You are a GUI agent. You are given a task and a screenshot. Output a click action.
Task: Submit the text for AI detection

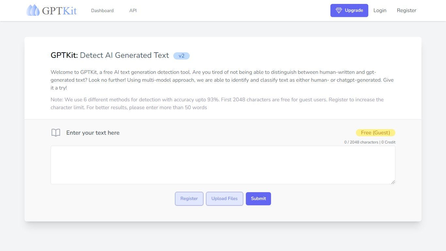point(258,199)
